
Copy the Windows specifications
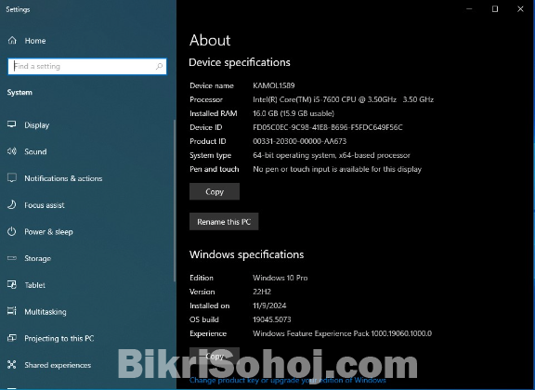(215, 356)
